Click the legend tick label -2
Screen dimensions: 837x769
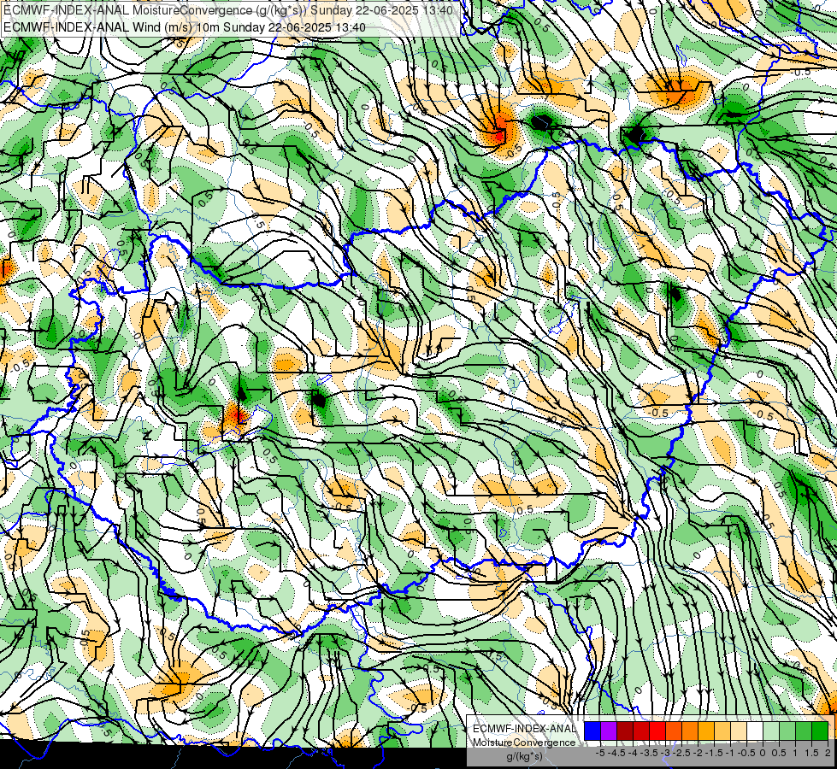[x=698, y=753]
